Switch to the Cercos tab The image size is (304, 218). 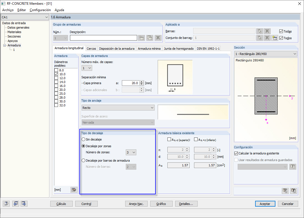pos(91,49)
